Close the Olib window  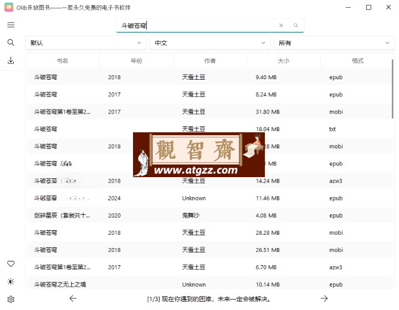point(388,7)
